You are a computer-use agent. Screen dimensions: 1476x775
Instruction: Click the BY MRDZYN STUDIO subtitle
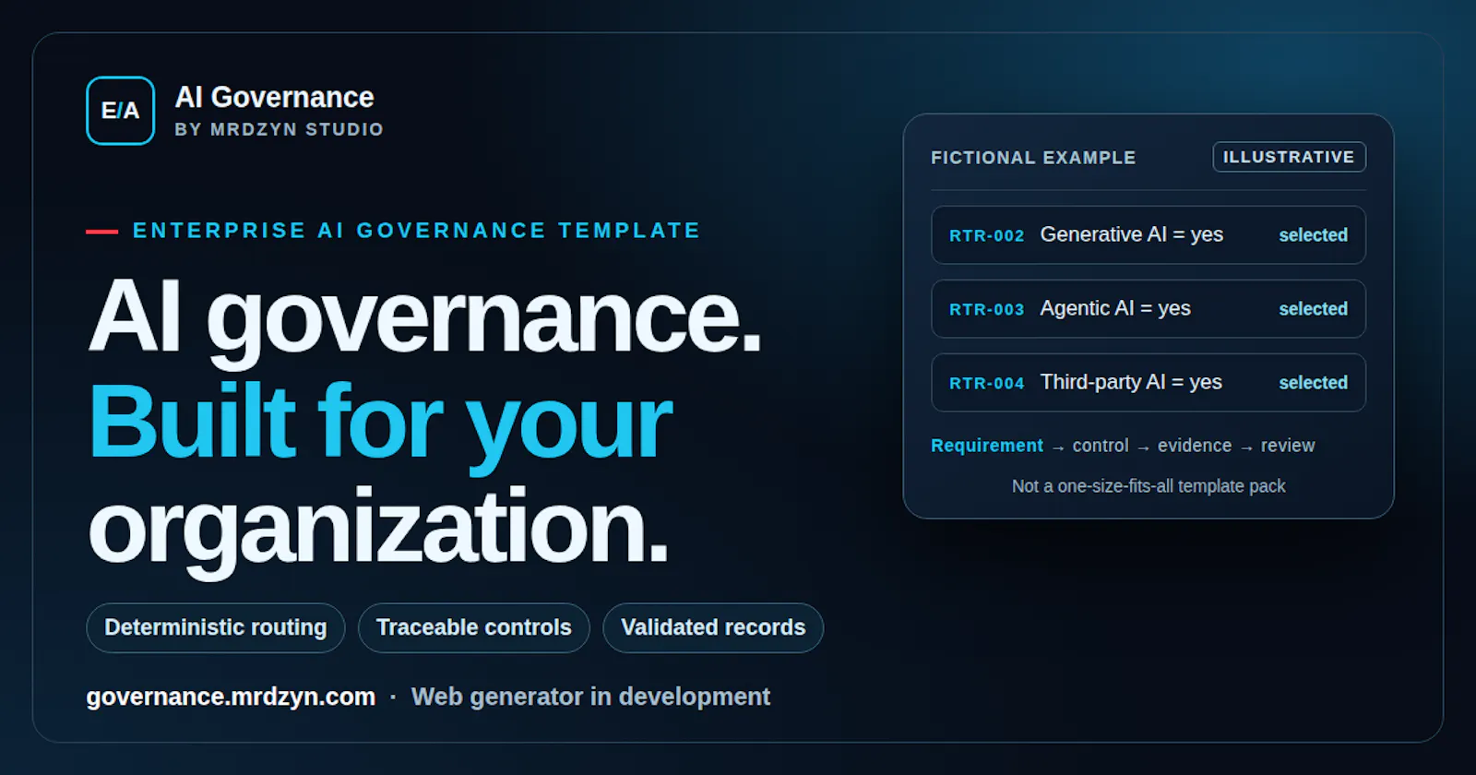tap(279, 129)
